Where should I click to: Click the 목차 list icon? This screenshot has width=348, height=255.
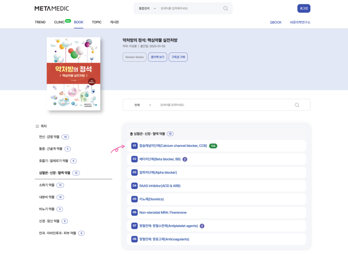point(37,126)
